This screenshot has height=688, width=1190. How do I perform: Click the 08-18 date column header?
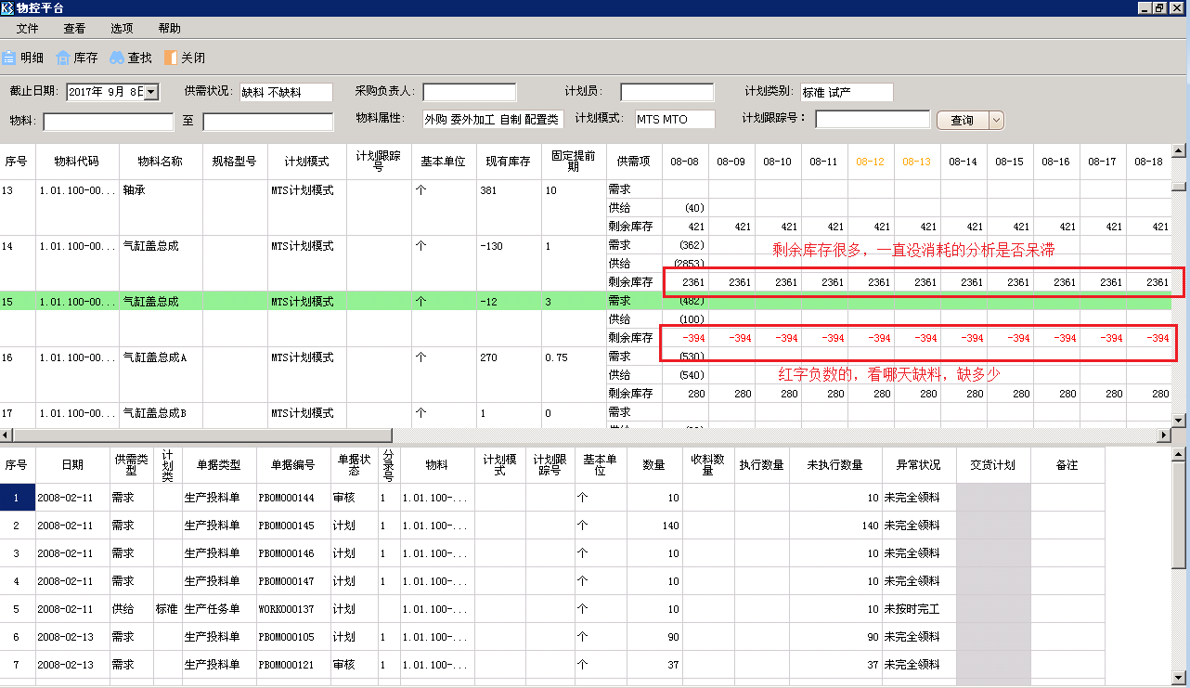pos(1149,162)
